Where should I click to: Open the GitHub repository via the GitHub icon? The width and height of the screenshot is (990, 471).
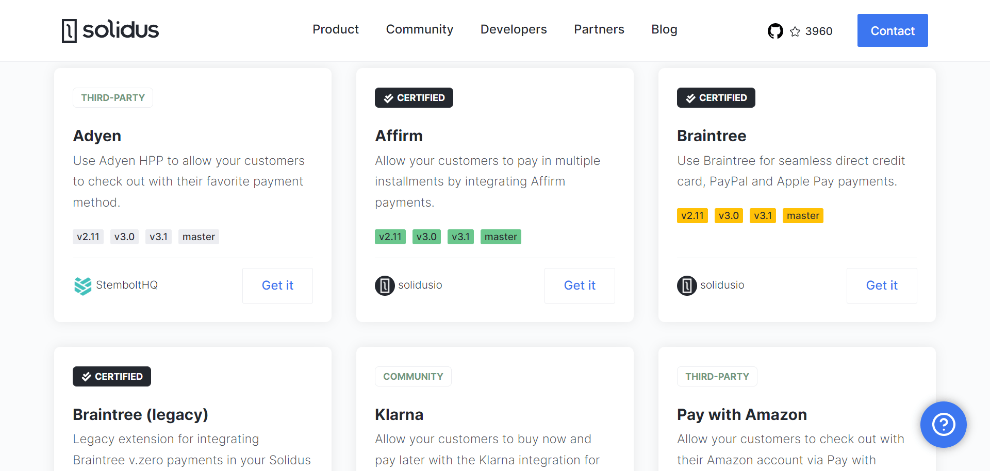775,31
